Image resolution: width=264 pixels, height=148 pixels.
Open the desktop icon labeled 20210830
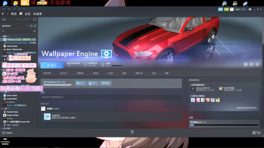[x=5, y=142]
